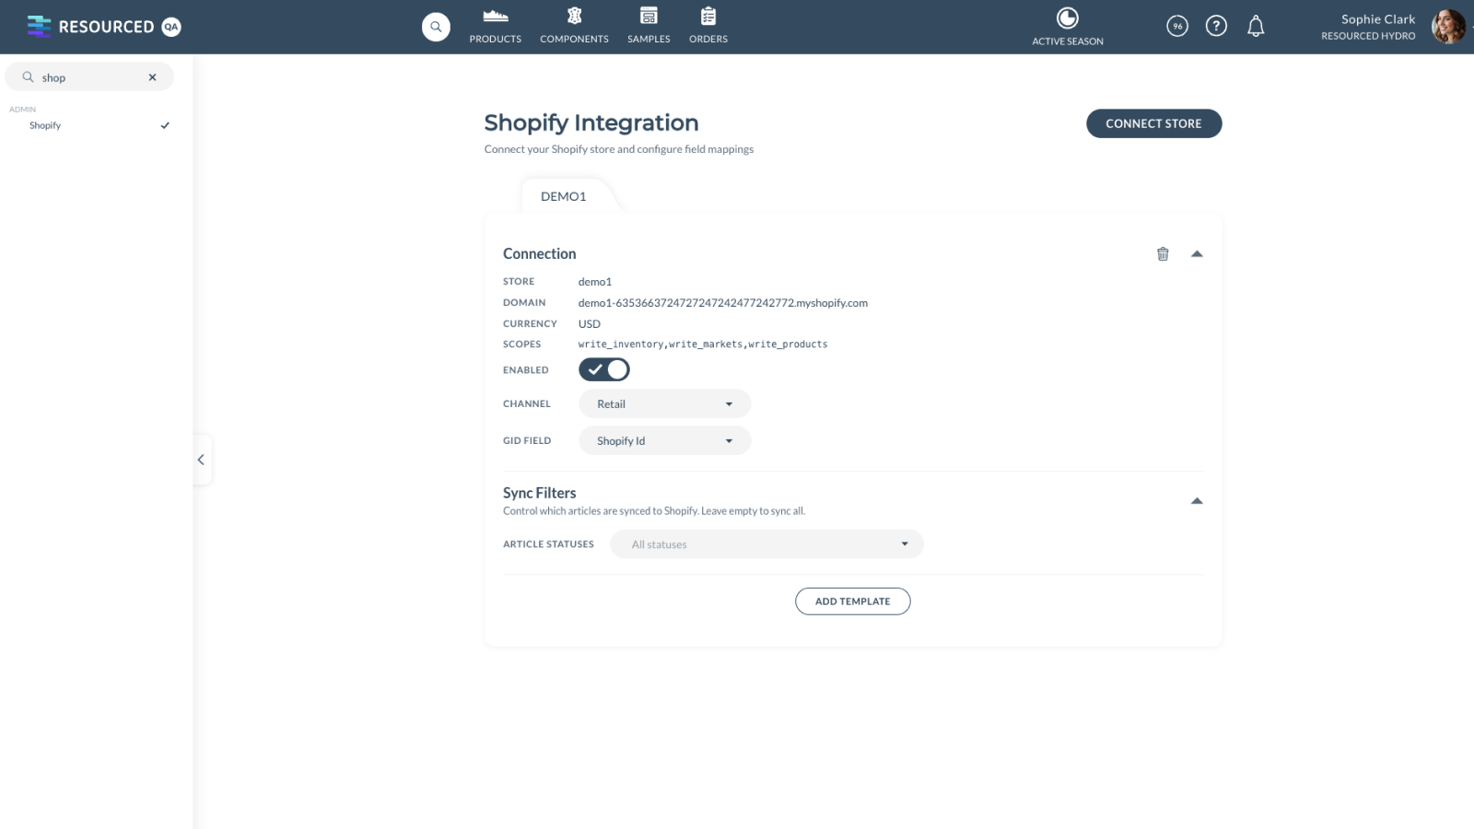Click the checkmark beside Shopify in sidebar
Image resolution: width=1474 pixels, height=829 pixels.
(x=165, y=125)
